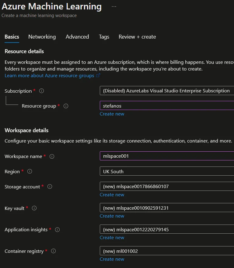Click the Workspace name field containing mlspace001

pos(167,156)
